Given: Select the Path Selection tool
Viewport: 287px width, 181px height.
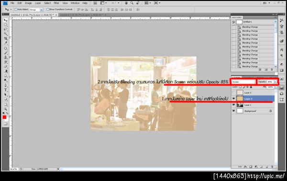Looking at the screenshot, I should click(5, 95).
